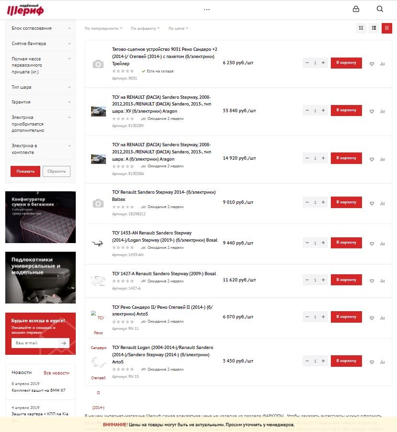
Task: Increase quantity of Трейлер 9031 item
Action: [323, 62]
